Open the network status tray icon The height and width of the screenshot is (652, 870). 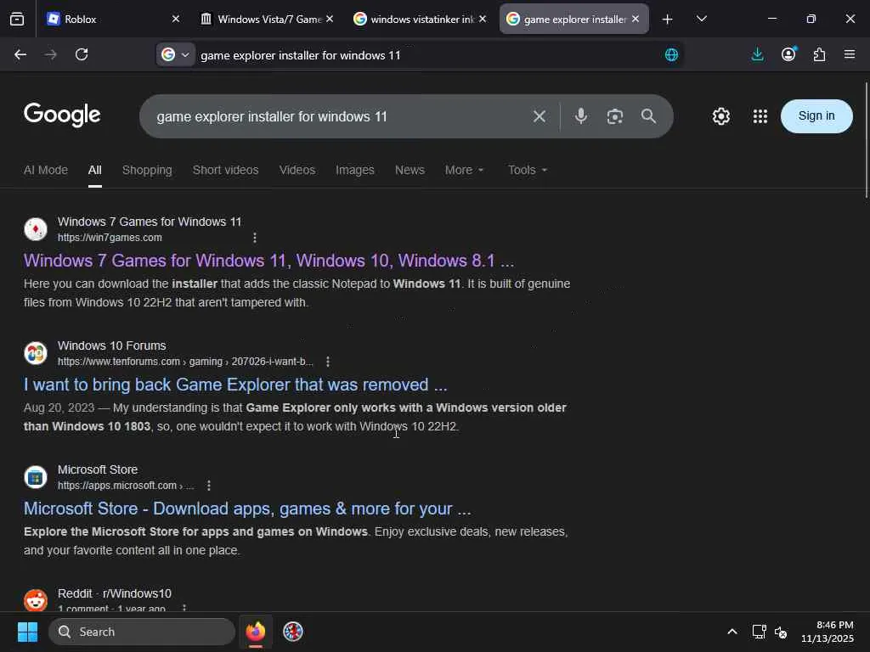(759, 632)
